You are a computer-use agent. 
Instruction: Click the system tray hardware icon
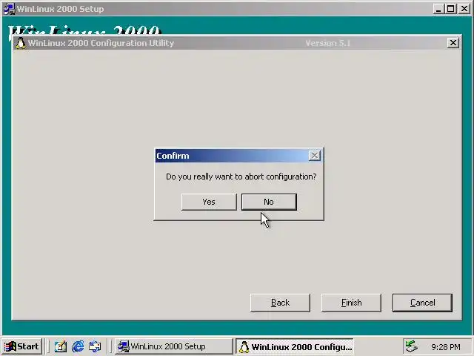coord(412,346)
